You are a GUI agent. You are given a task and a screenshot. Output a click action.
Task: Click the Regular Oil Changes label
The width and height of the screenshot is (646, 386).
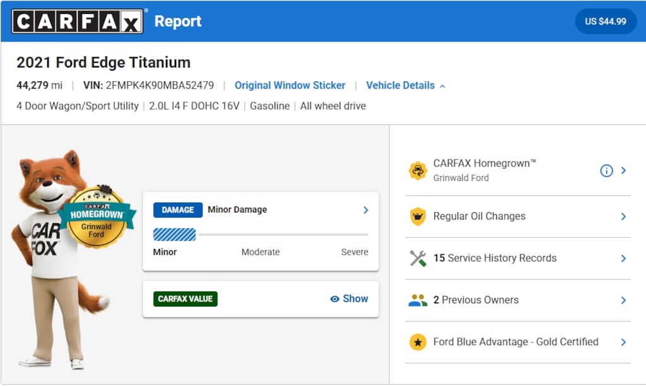(479, 216)
